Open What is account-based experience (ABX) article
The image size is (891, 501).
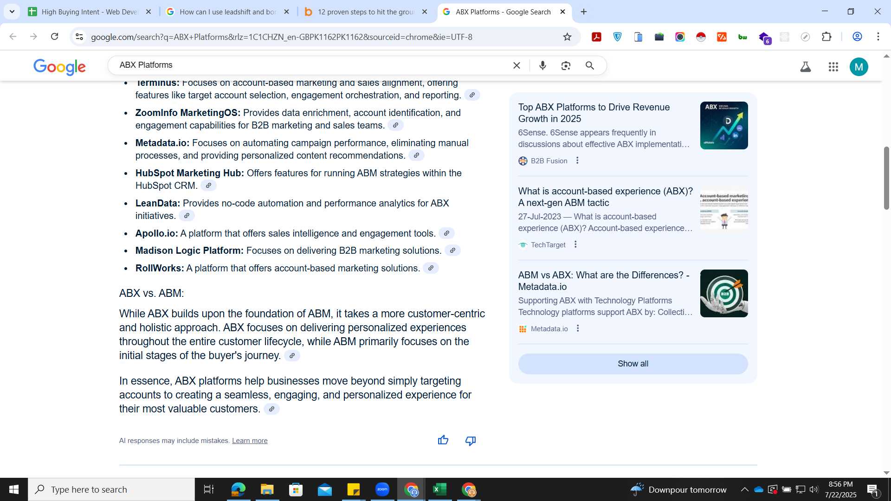tap(605, 197)
